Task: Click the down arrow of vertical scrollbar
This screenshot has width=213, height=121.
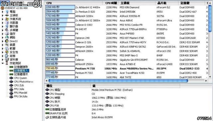Action: click(x=210, y=77)
